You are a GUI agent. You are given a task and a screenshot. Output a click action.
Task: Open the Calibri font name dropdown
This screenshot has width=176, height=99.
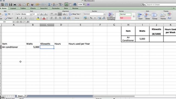[x=31, y=14]
